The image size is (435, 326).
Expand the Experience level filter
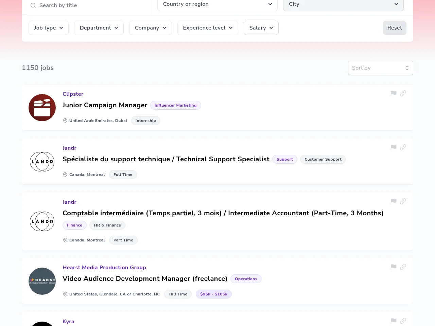click(208, 28)
